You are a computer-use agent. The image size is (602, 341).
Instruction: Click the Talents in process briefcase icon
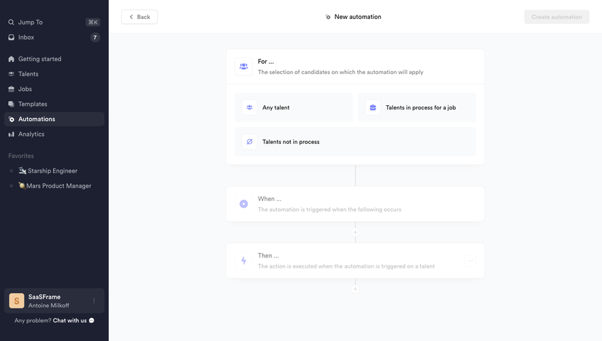[373, 107]
